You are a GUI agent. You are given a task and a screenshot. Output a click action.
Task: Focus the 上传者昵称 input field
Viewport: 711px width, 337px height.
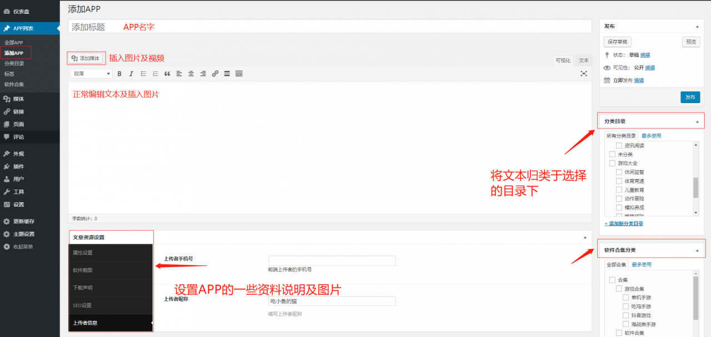click(332, 301)
